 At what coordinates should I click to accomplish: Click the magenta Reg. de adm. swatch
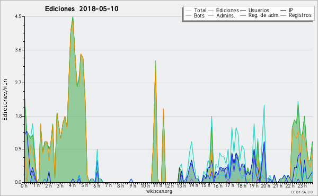[243, 15]
